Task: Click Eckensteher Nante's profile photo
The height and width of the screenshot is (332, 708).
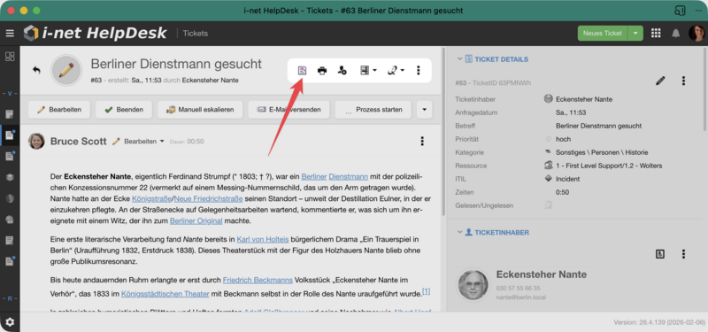Action: pyautogui.click(x=473, y=285)
